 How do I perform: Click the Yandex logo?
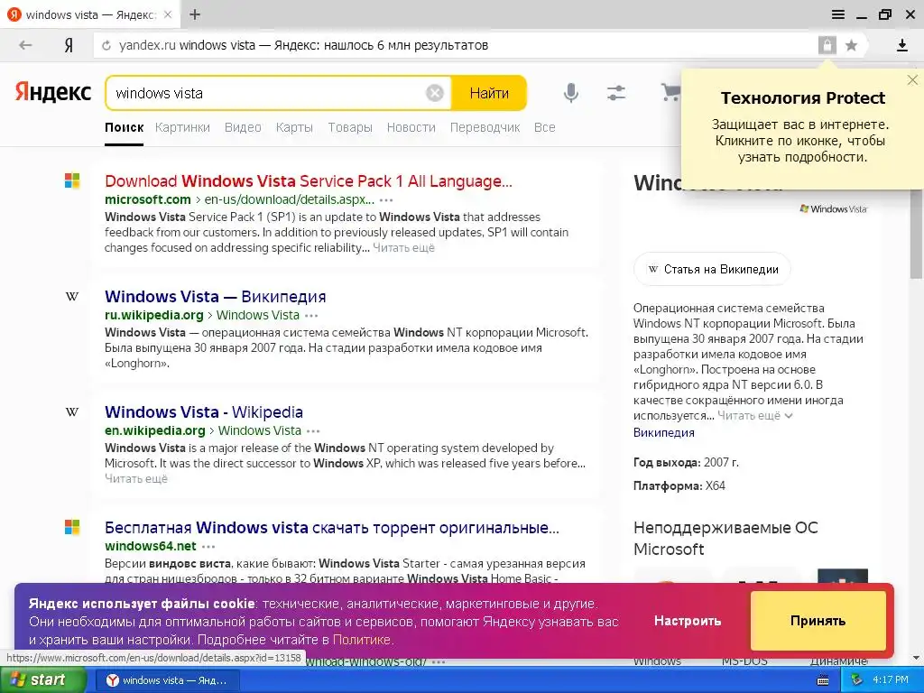pyautogui.click(x=53, y=93)
